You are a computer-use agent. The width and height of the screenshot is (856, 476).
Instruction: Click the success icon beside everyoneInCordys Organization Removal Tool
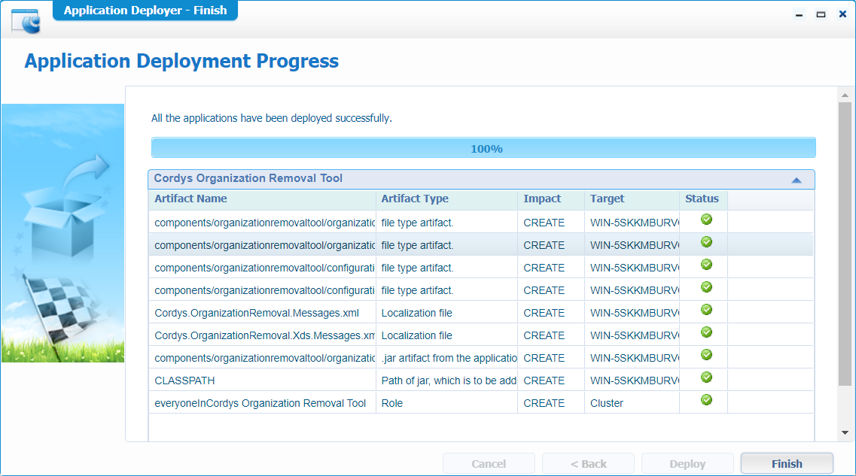pos(706,400)
